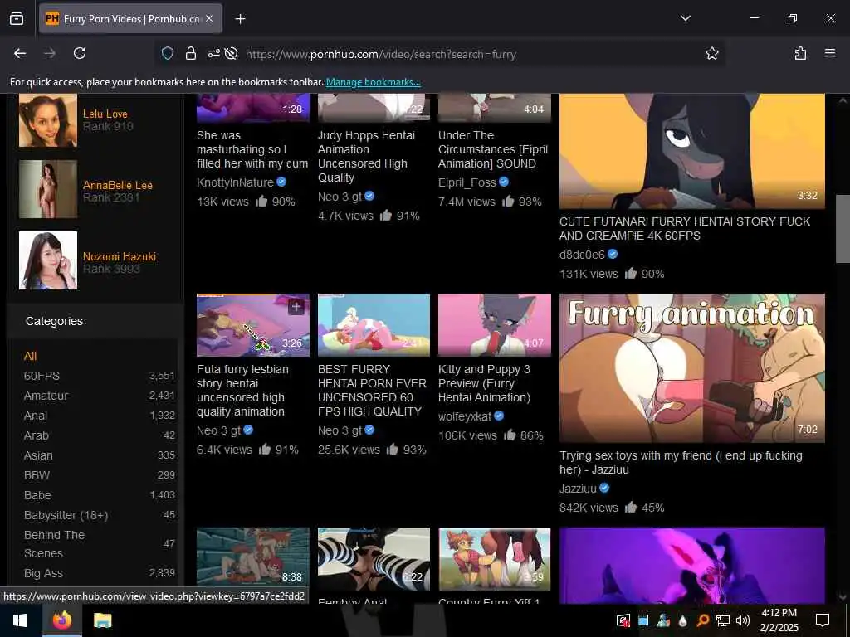
Task: Open the Firefox application menu
Action: 830,53
